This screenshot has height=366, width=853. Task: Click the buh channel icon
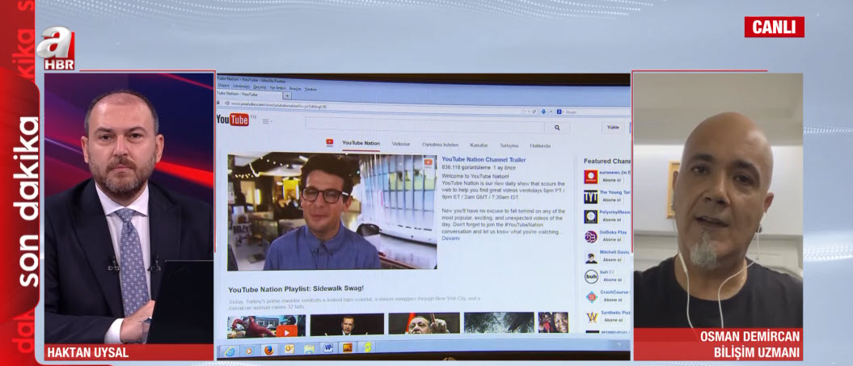[x=591, y=276]
